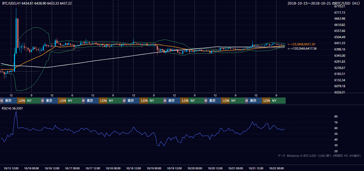364x171 pixels.
Task: Select the 10/15 12:00 time label
Action: click(11, 168)
